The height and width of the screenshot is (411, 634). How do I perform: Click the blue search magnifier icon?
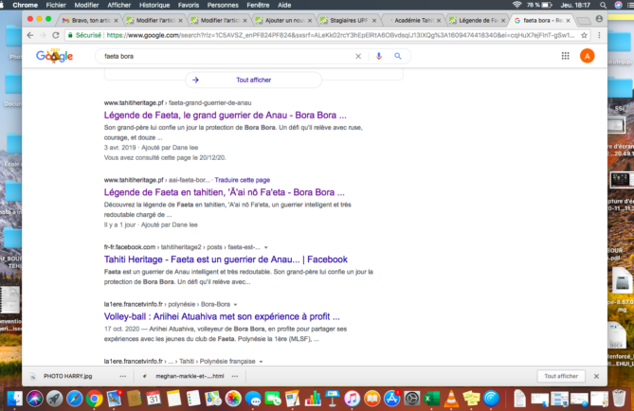click(x=398, y=56)
